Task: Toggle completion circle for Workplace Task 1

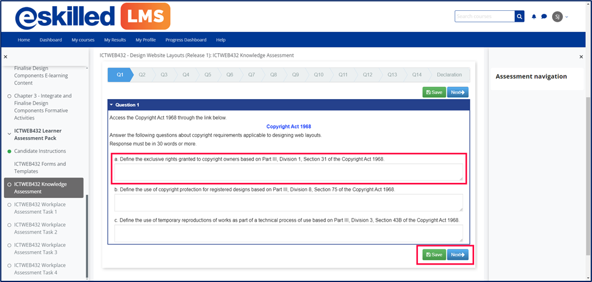Action: point(9,205)
